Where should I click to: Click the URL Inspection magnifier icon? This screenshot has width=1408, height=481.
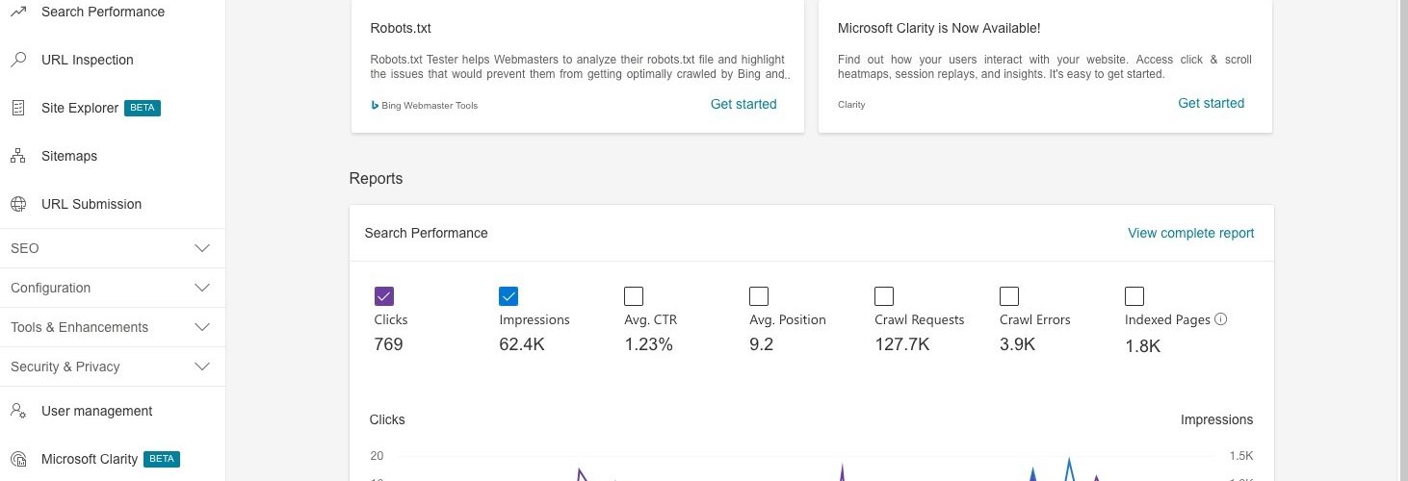[18, 60]
